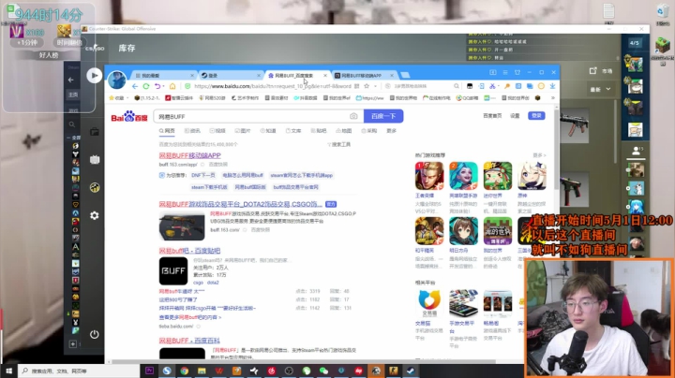
Task: Click the weapon skin thumbnail in BUFF result
Action: point(182,226)
